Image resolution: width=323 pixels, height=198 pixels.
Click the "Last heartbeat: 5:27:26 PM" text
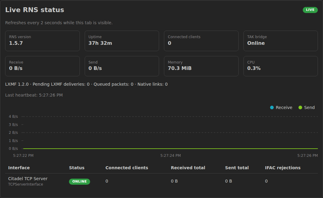point(34,95)
